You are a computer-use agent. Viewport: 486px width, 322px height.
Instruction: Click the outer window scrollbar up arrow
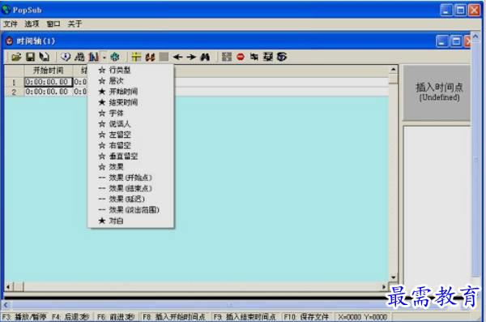[475, 36]
